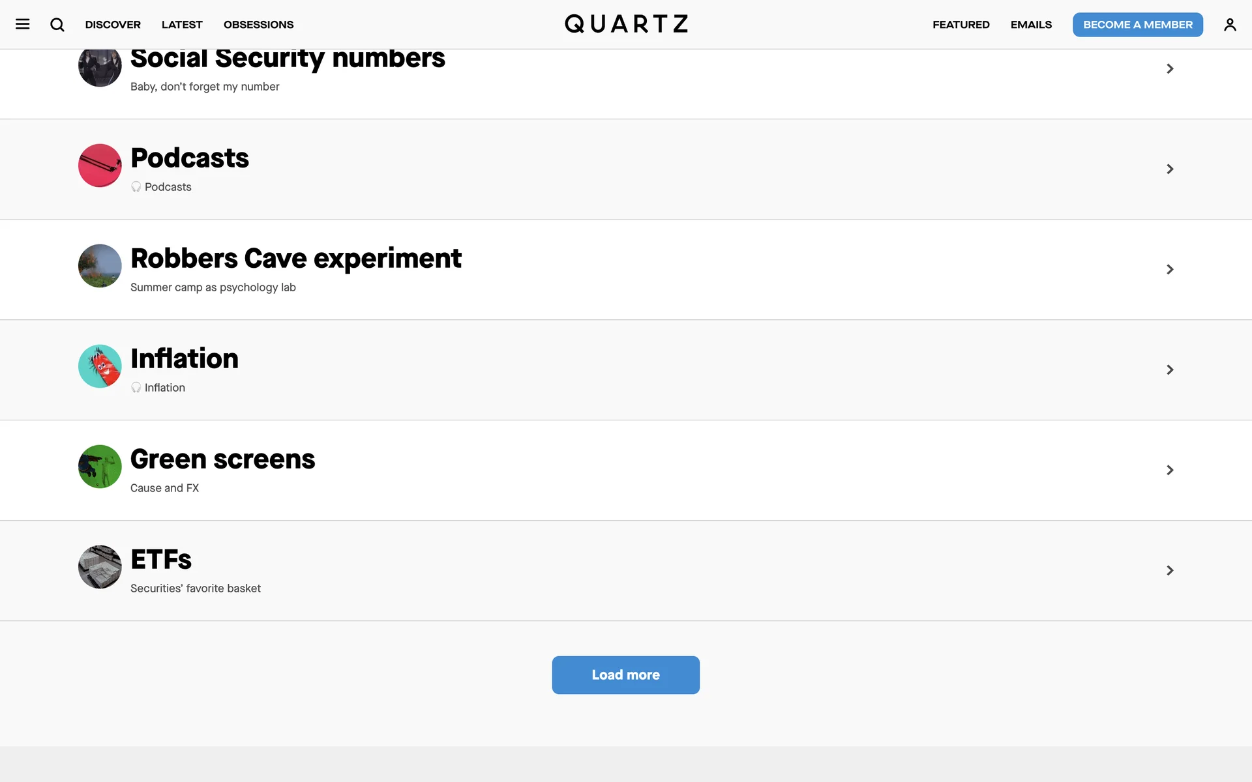Click the Green screens circular thumbnail

(100, 467)
